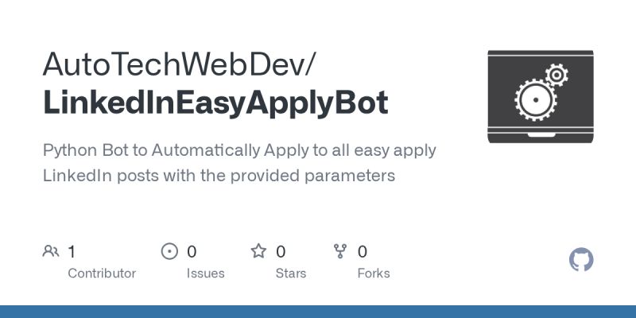This screenshot has height=318, width=636.
Task: Click the small gear in avatar image
Action: click(x=556, y=75)
